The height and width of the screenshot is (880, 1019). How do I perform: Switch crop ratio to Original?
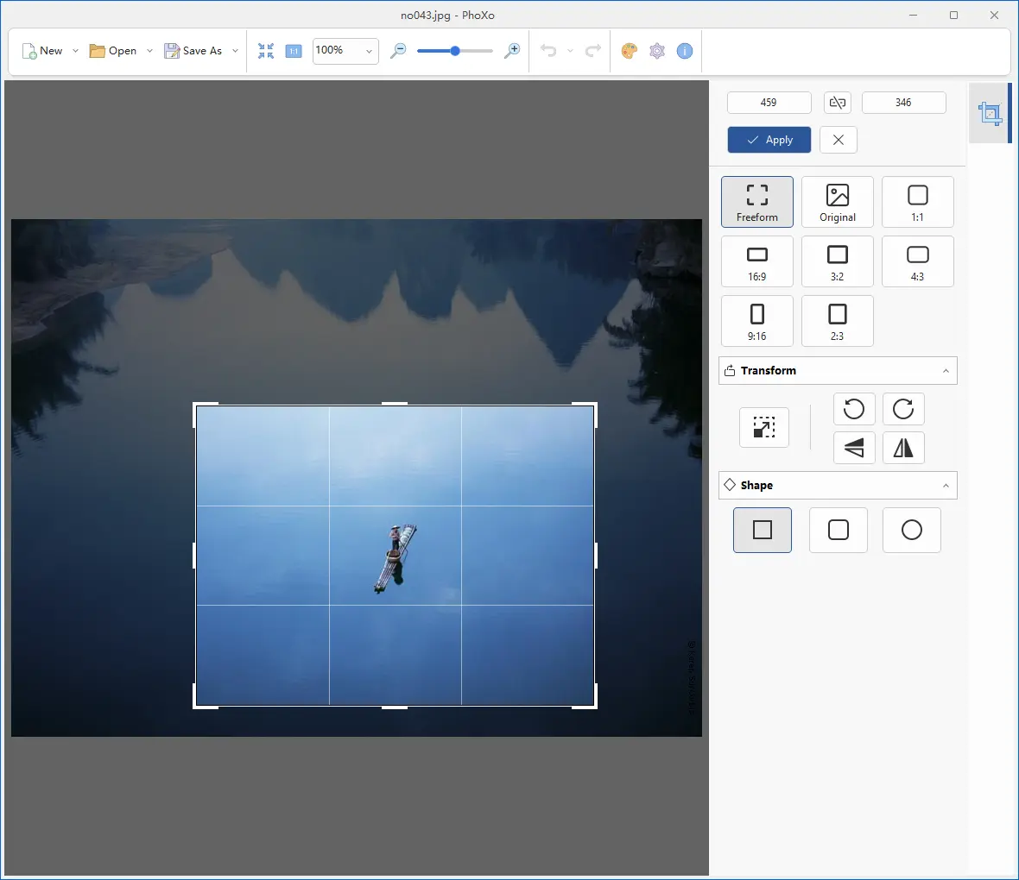click(837, 201)
